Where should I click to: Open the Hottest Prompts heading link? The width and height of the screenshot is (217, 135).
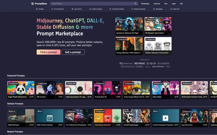point(15,104)
